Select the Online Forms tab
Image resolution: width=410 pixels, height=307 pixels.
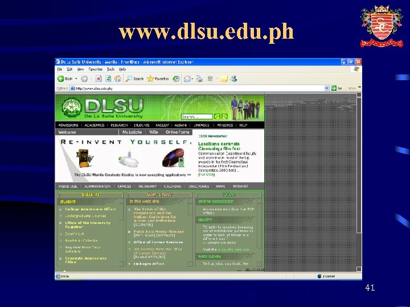pyautogui.click(x=177, y=132)
